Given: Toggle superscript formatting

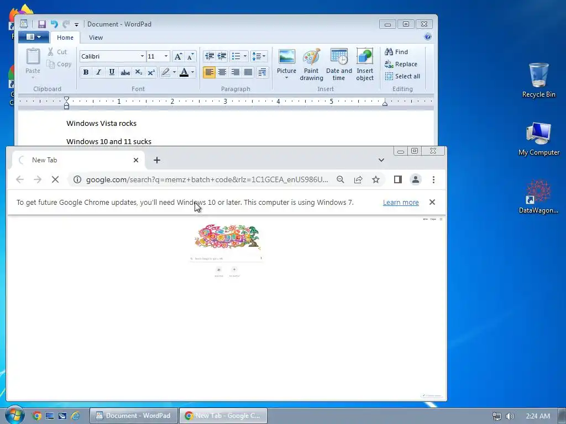Looking at the screenshot, I should pos(151,72).
